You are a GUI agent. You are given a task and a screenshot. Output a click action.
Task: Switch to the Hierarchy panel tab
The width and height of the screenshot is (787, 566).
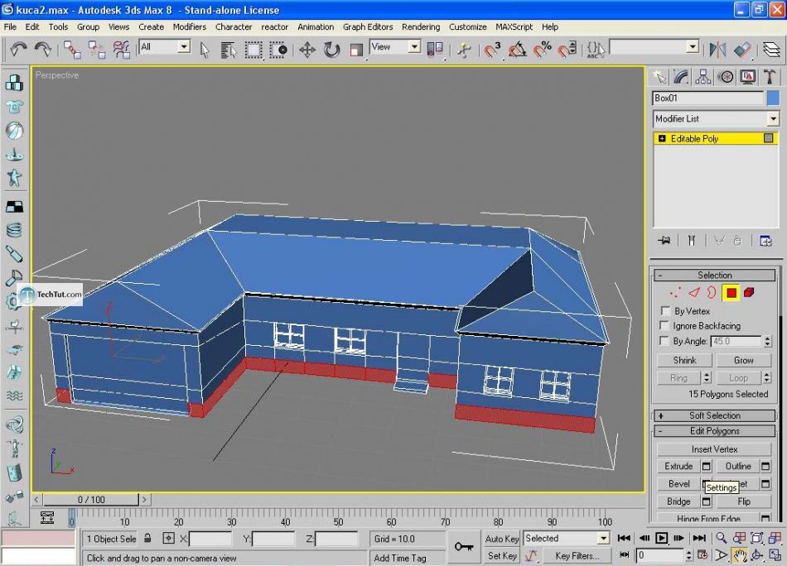tap(703, 77)
